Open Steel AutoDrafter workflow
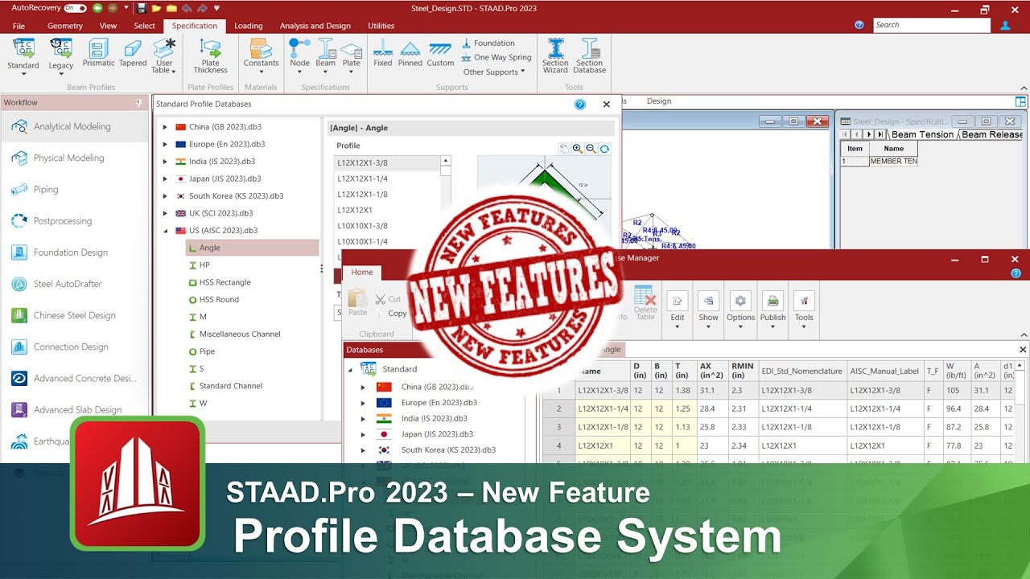The image size is (1030, 579). pos(75,284)
